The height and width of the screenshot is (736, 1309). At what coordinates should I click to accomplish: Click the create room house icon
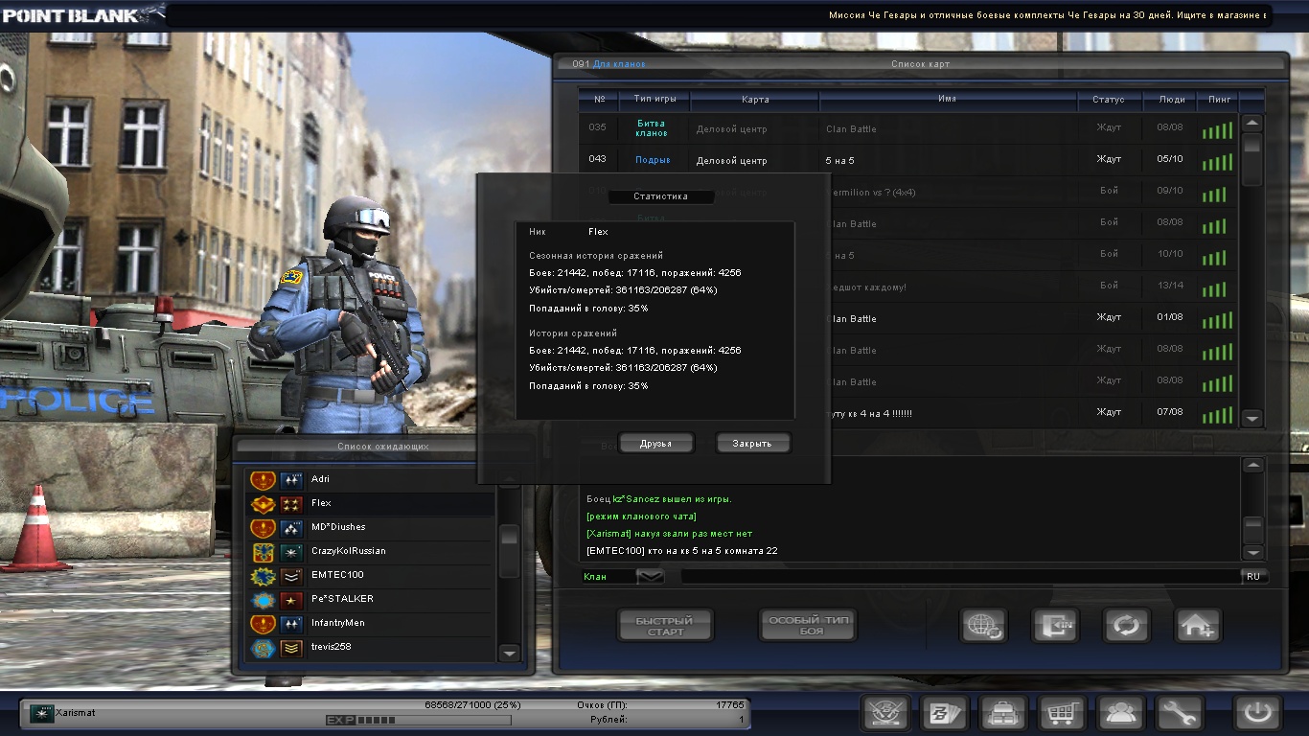click(x=1198, y=626)
